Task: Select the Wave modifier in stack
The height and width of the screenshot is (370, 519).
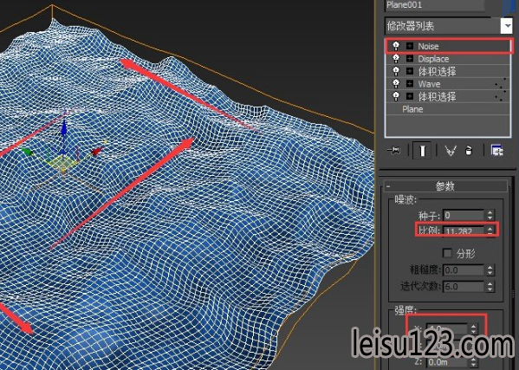Action: click(x=448, y=84)
